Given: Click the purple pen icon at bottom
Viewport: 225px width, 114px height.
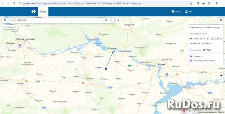Looking at the screenshot, I should [x=190, y=111].
